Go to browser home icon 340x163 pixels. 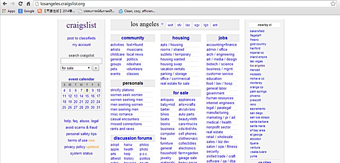[28, 4]
